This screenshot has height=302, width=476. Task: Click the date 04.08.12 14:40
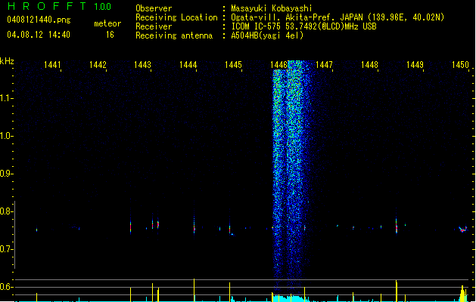click(x=39, y=35)
